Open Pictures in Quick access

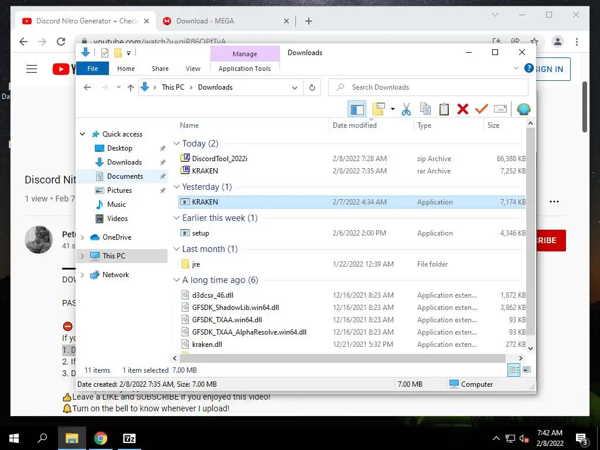coord(119,190)
